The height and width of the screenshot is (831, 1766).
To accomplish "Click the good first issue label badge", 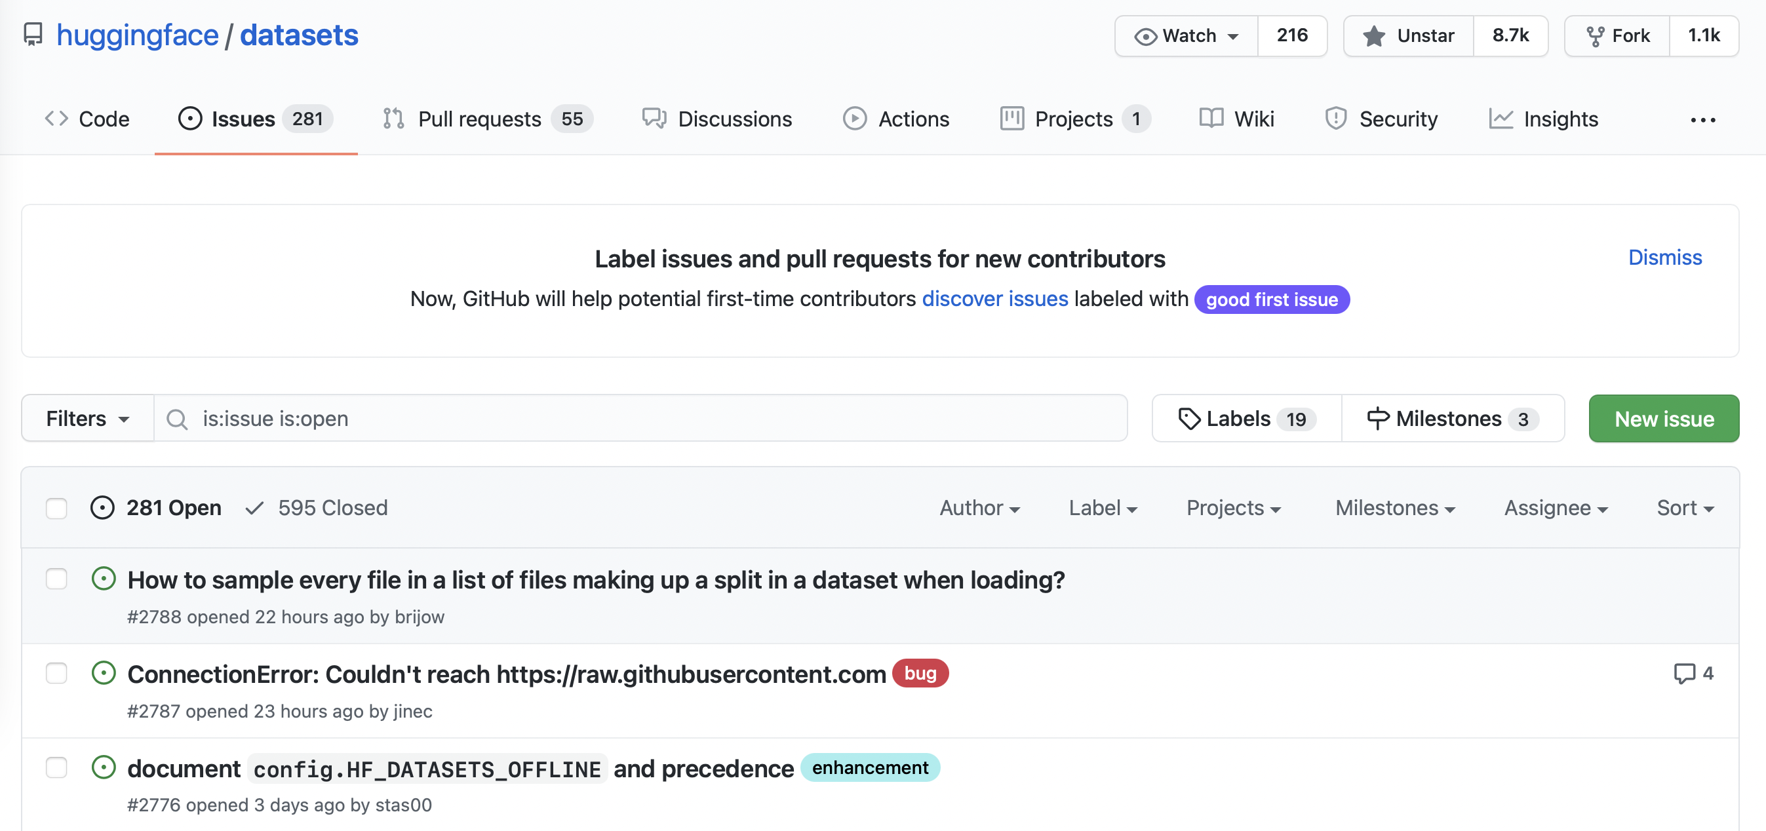I will (1272, 300).
